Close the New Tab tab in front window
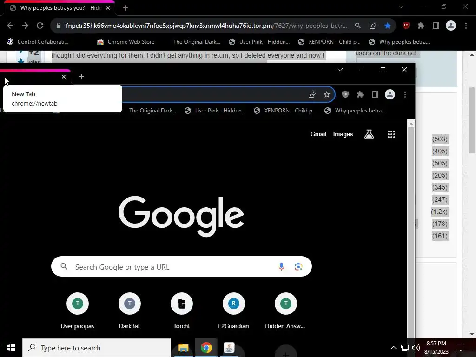476x357 pixels. click(63, 77)
